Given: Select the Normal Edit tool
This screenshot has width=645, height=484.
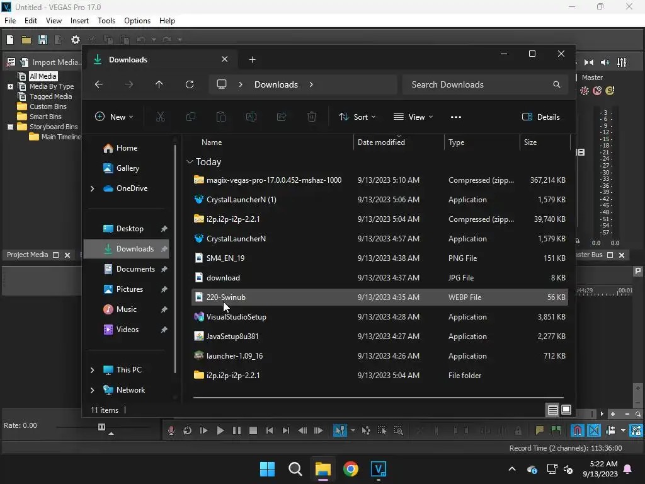Looking at the screenshot, I should click(340, 430).
